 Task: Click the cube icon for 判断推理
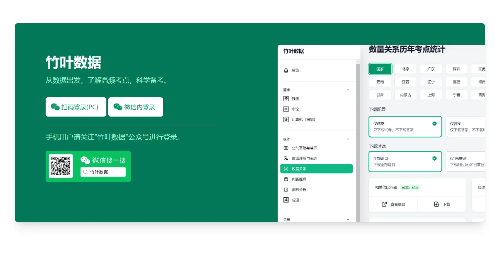point(286,179)
